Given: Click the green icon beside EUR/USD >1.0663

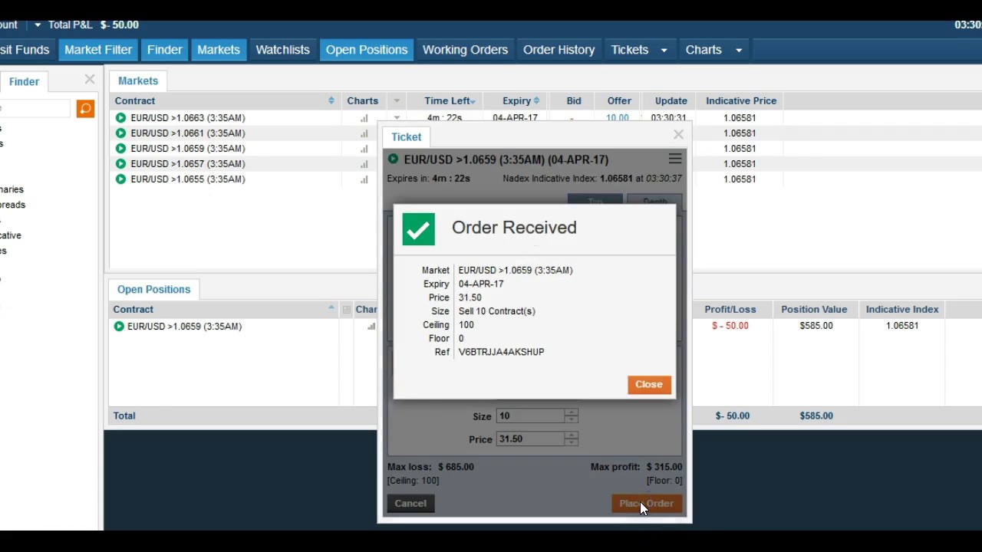Looking at the screenshot, I should click(120, 118).
